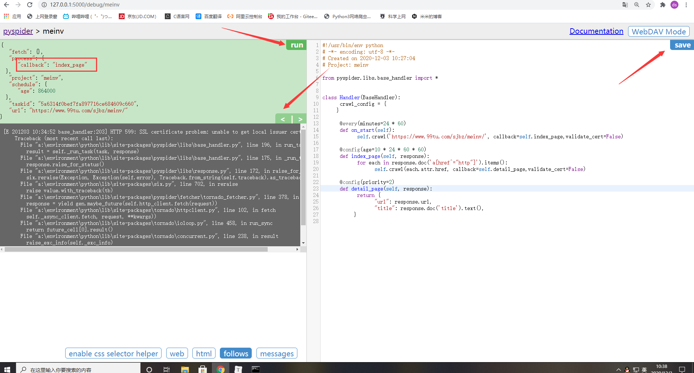Go to next task with '>' arrow
694x373 pixels.
click(x=300, y=119)
